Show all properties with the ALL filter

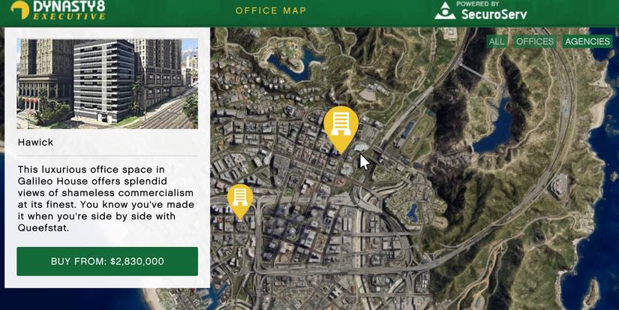[x=497, y=41]
